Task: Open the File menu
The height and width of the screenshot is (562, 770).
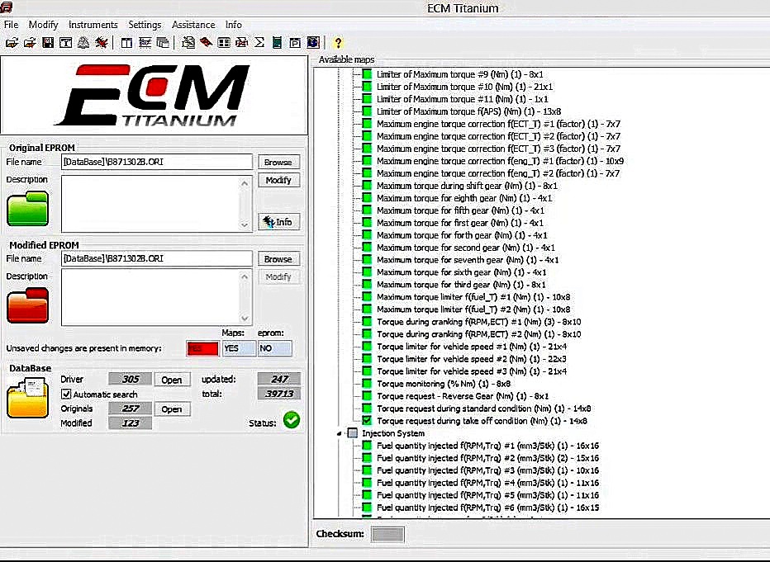Action: pyautogui.click(x=11, y=25)
